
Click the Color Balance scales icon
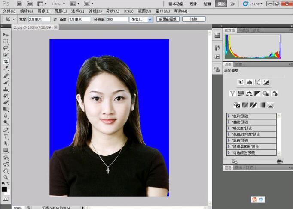tap(249, 93)
